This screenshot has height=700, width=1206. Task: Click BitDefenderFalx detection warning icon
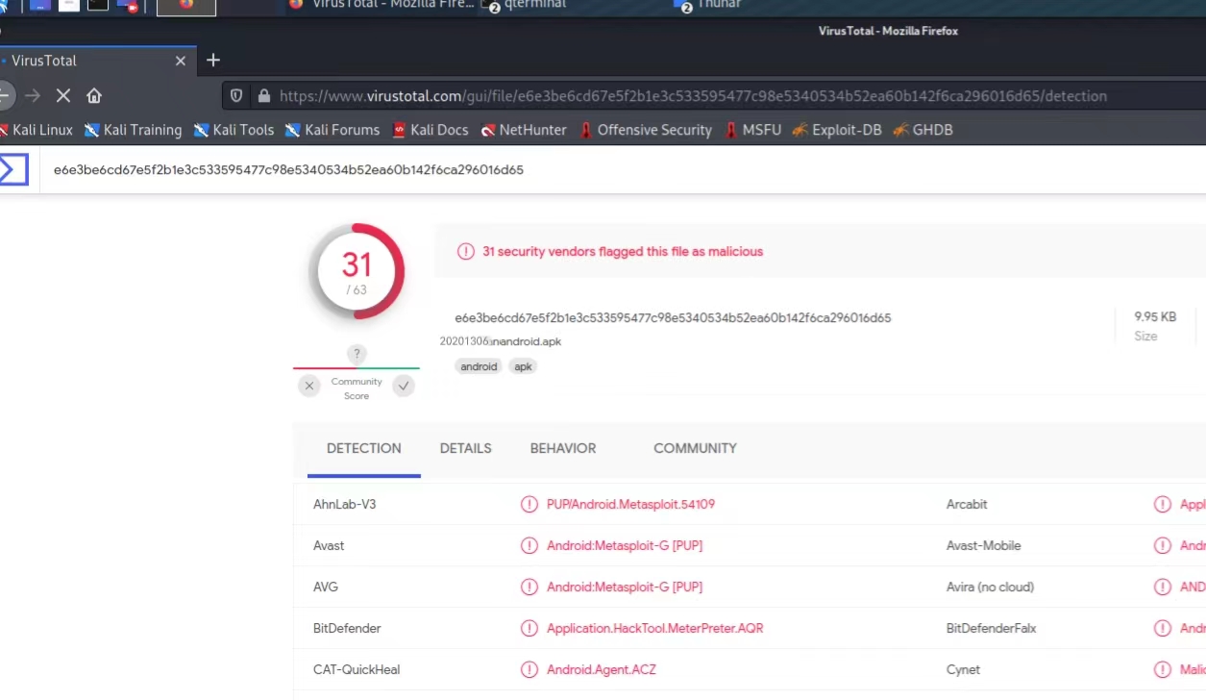click(x=1163, y=628)
